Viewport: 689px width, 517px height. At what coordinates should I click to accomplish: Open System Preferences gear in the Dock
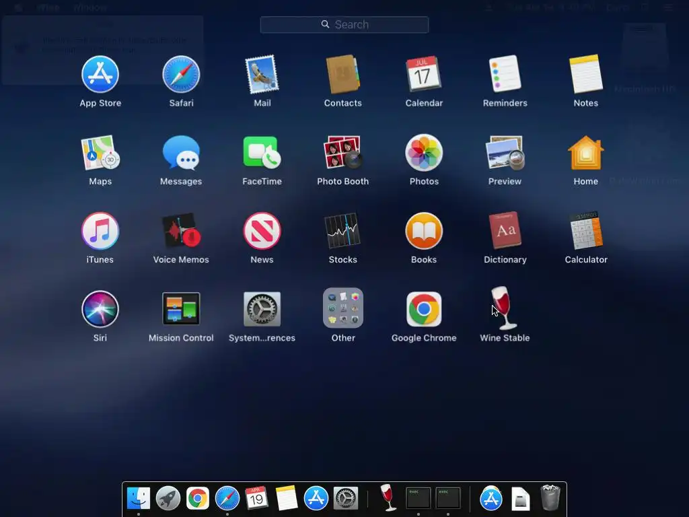pyautogui.click(x=345, y=498)
